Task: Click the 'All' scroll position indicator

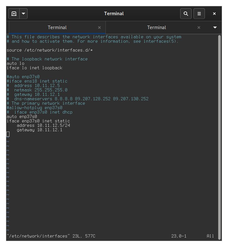Action: coord(210,236)
